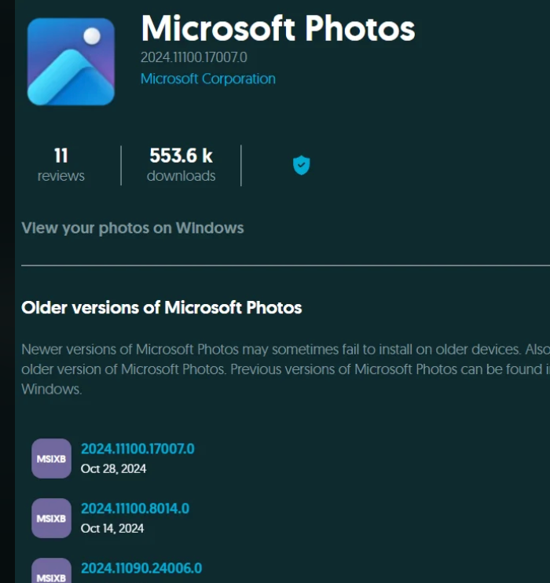
Task: View the 11 reviews count
Action: 60,155
